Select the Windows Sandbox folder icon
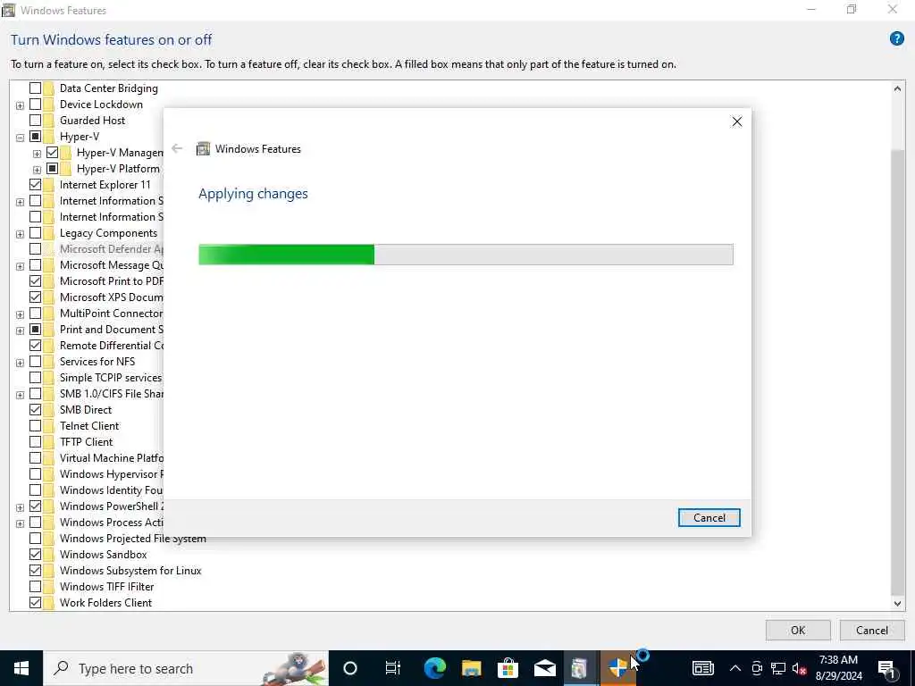The image size is (915, 686). pyautogui.click(x=48, y=554)
